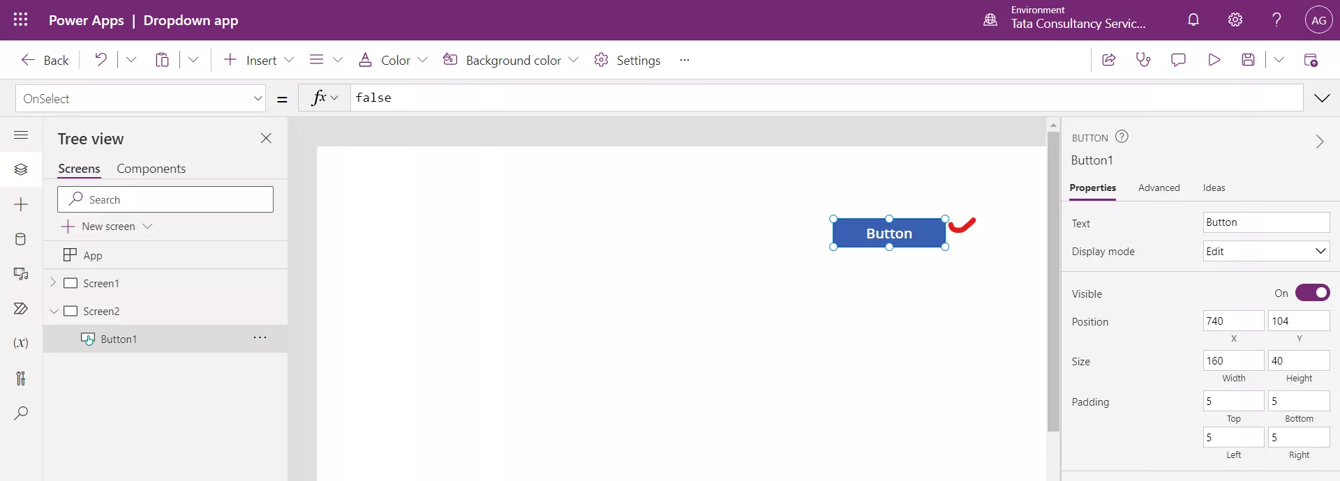Open Settings in the command bar
This screenshot has width=1340, height=481.
pyautogui.click(x=627, y=60)
